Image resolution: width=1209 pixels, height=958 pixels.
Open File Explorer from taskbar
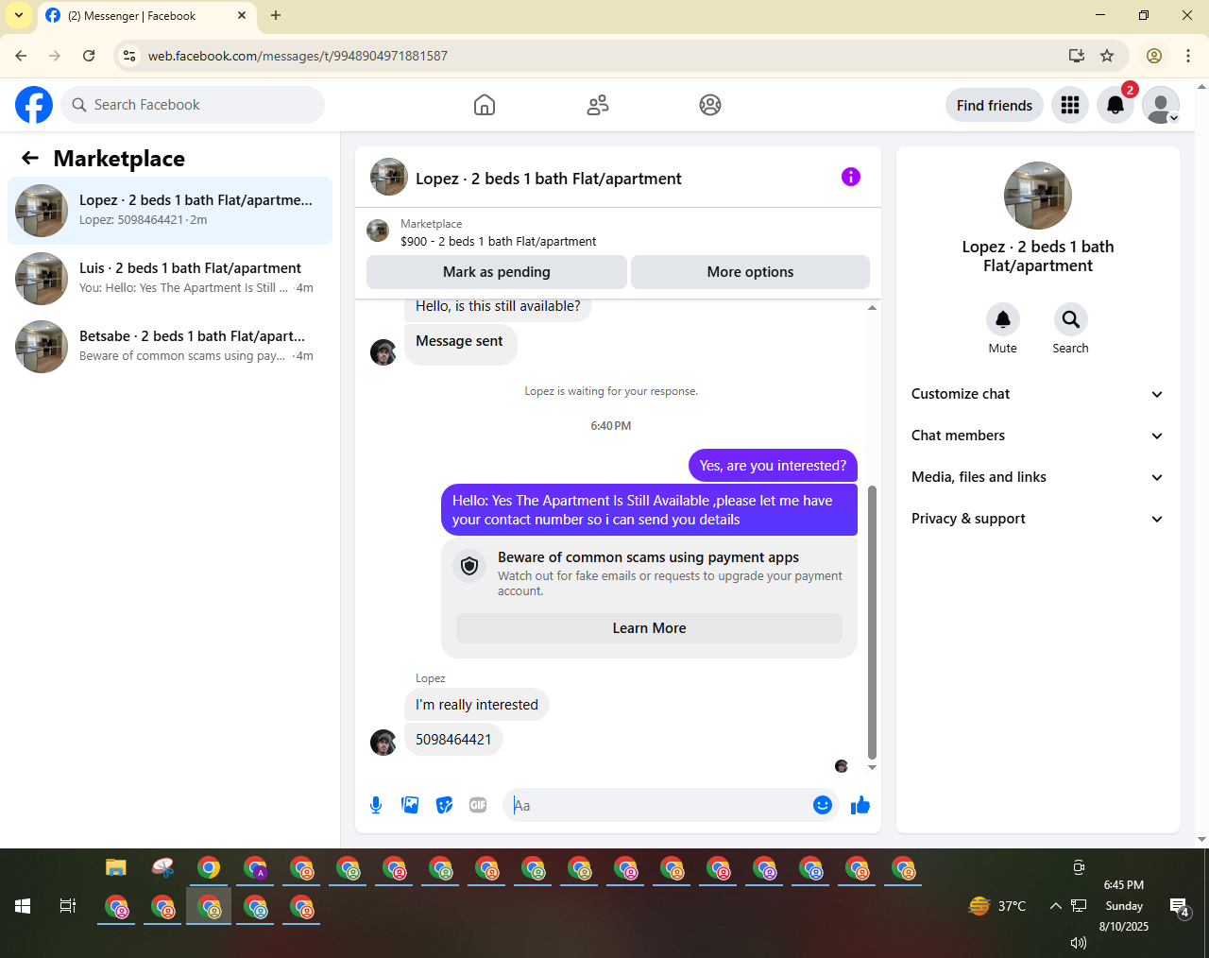pos(116,867)
